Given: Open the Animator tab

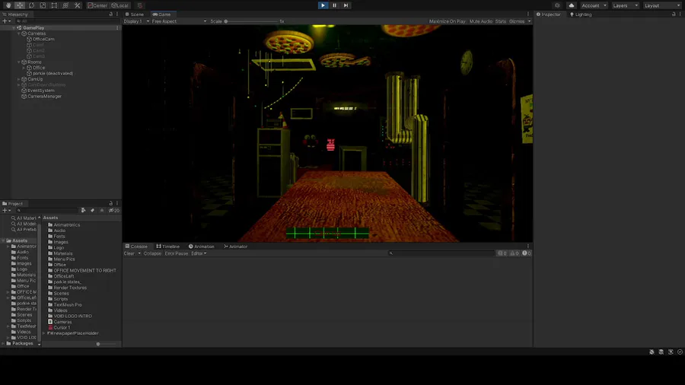Looking at the screenshot, I should click(235, 247).
